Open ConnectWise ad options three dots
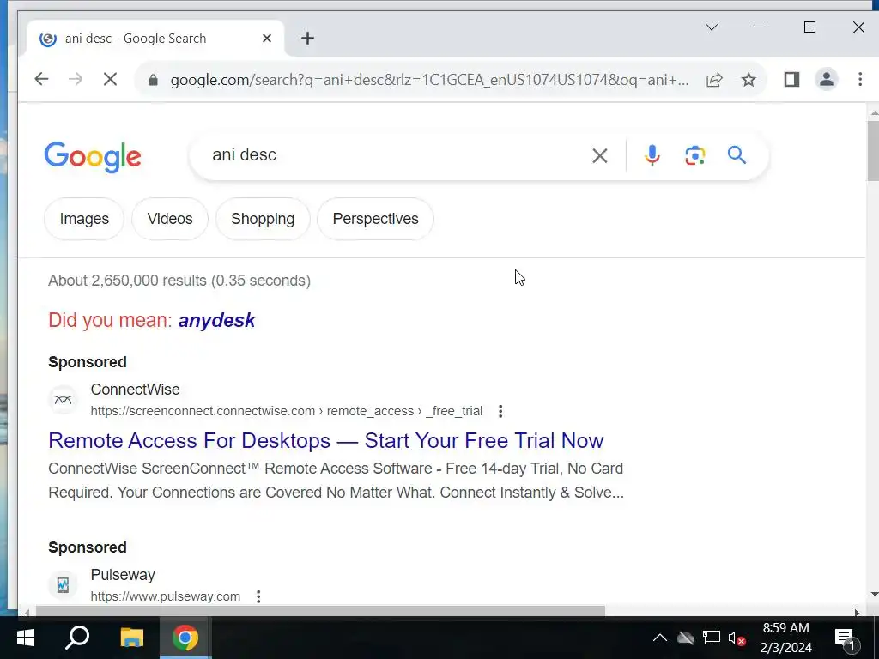 (x=500, y=411)
